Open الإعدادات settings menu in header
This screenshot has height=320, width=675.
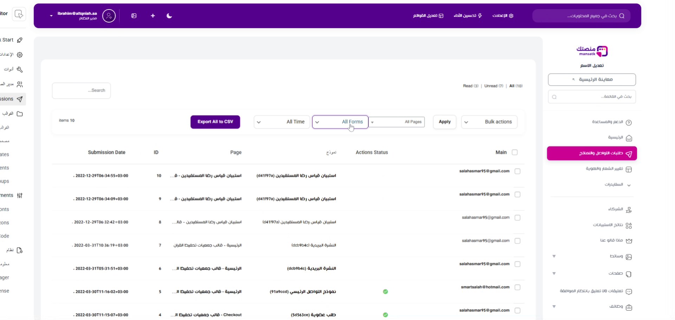pyautogui.click(x=503, y=16)
